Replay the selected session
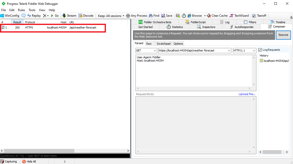This screenshot has width=293, height=164. pyautogui.click(x=34, y=16)
